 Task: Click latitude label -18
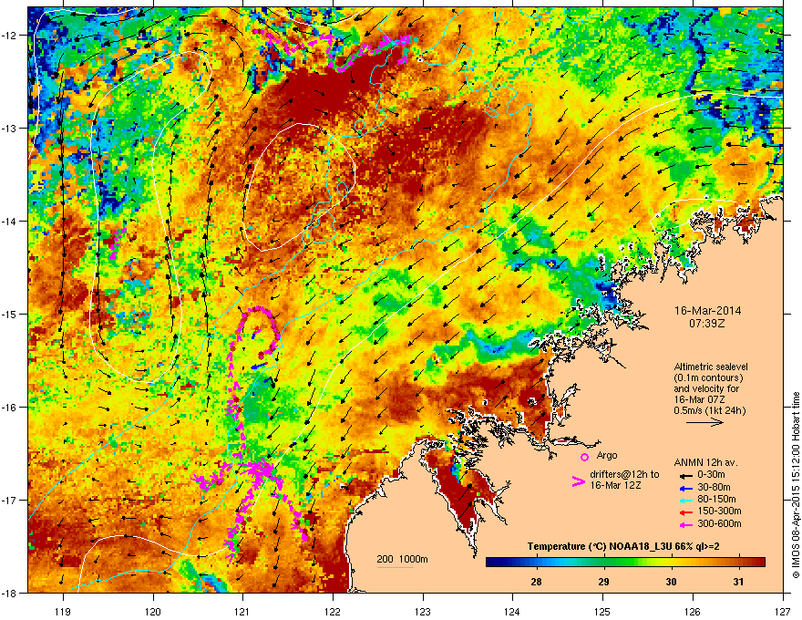10,593
